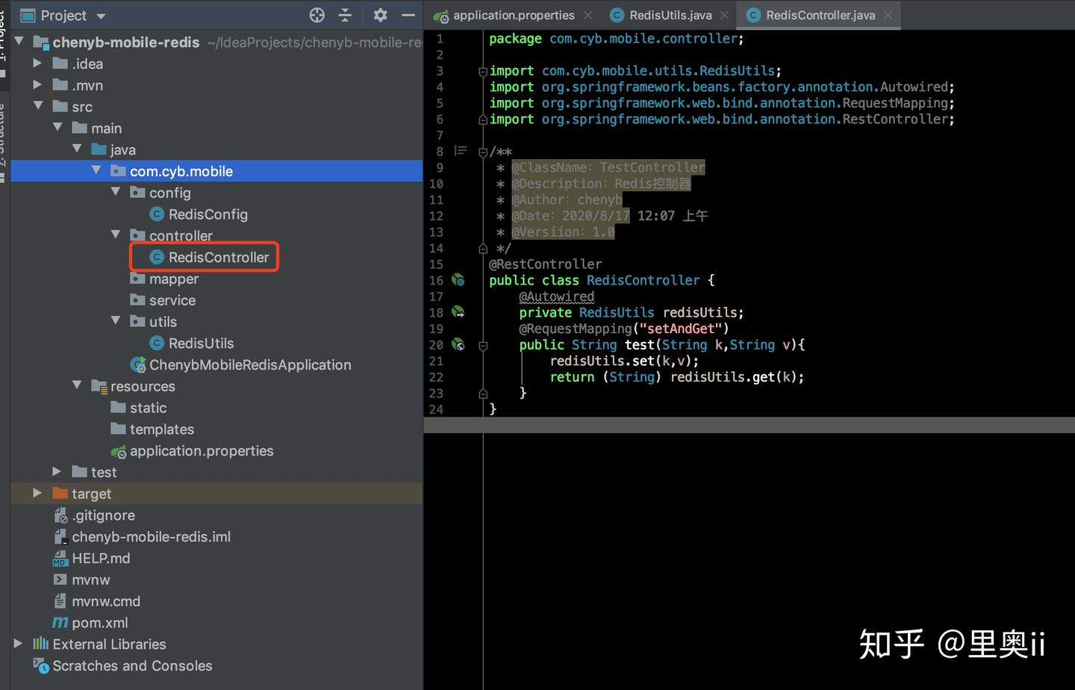Select the RedisController.java tab

click(820, 15)
